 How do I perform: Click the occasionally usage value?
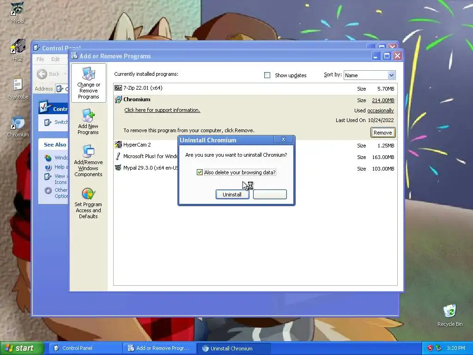(x=381, y=110)
